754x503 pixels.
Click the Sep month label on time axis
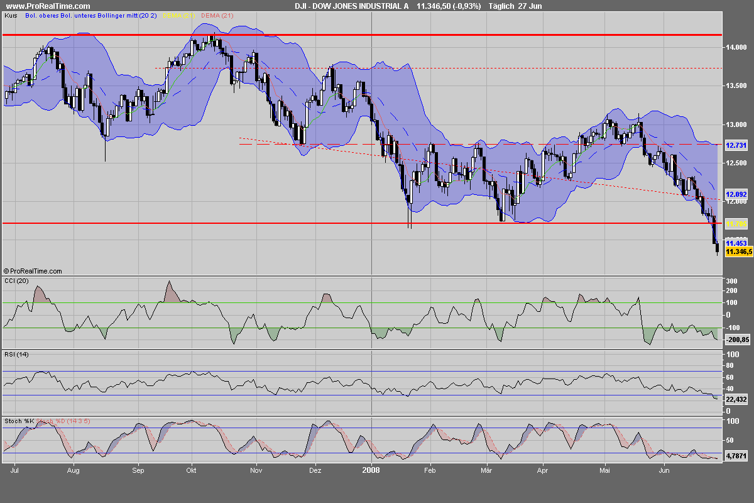pos(139,469)
